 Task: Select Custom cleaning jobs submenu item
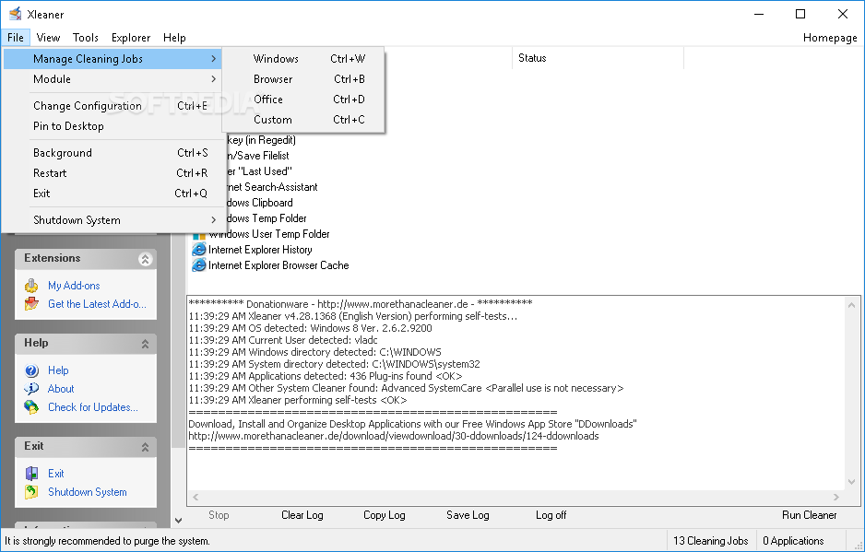pyautogui.click(x=302, y=120)
